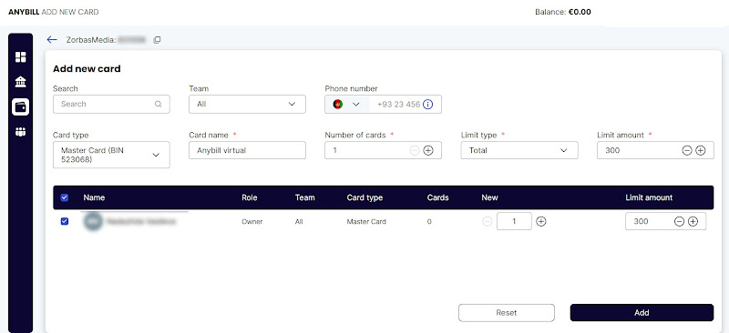
Task: Copy the ZorbasMedia account ID
Action: (x=157, y=40)
